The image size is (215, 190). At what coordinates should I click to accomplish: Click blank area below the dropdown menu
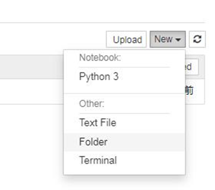[x=124, y=183]
